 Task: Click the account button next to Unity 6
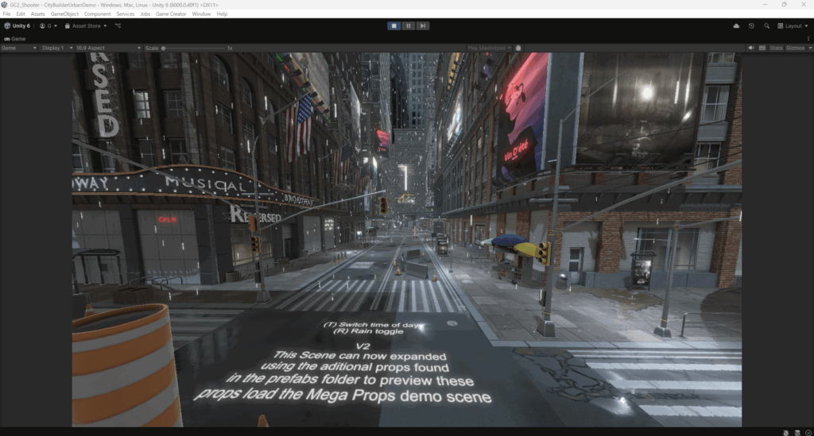48,25
